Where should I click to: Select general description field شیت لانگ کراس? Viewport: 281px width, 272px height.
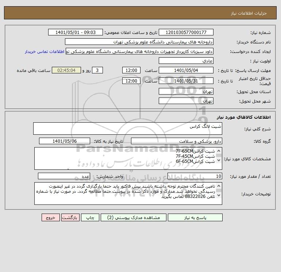(128, 129)
